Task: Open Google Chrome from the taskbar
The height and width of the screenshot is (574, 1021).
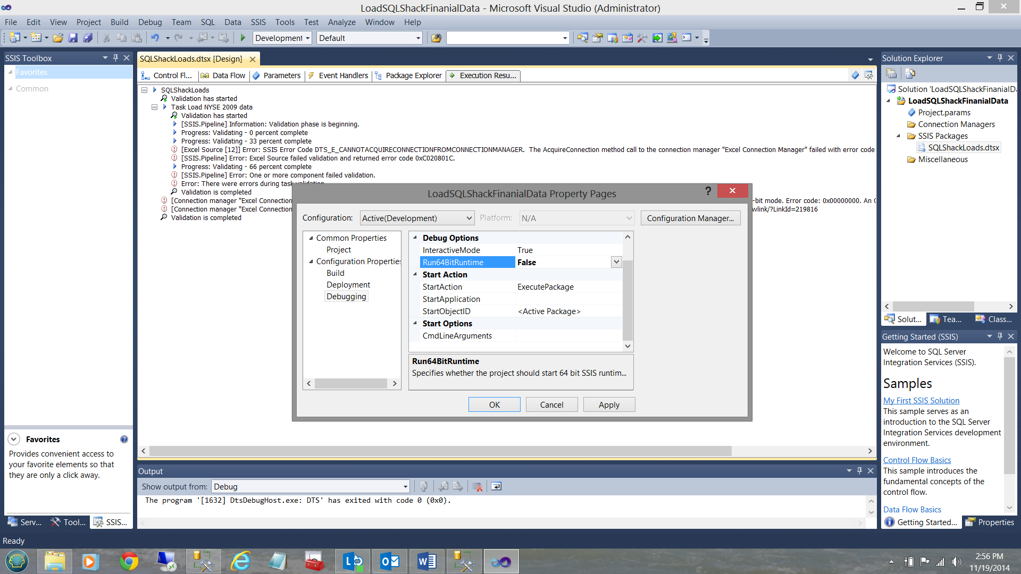Action: (129, 561)
